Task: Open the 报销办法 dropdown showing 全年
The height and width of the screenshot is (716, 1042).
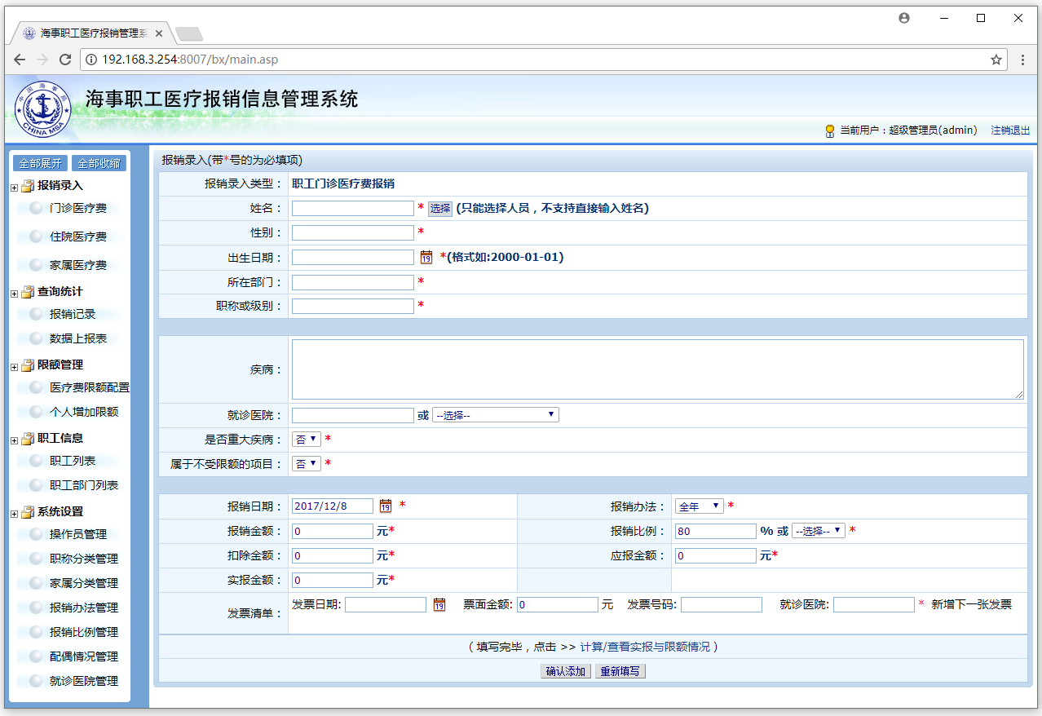Action: [698, 506]
